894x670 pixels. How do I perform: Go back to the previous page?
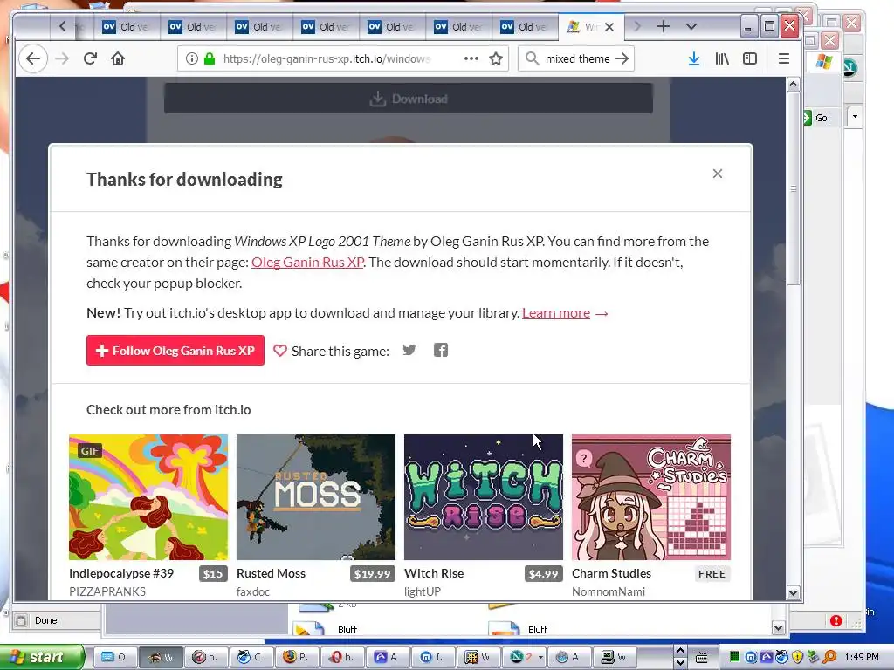[33, 58]
